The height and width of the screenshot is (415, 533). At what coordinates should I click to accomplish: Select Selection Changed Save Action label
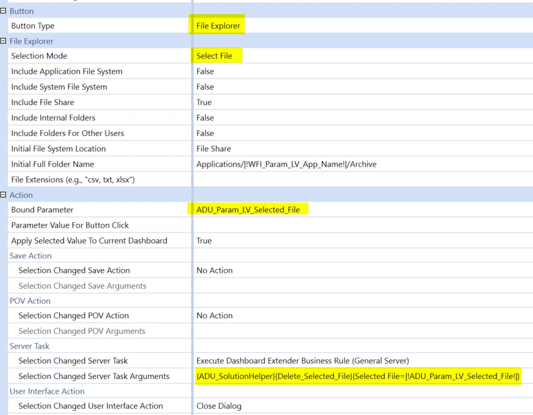click(74, 270)
